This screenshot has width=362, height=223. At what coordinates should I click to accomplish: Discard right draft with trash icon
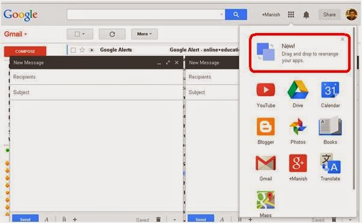tap(334, 219)
